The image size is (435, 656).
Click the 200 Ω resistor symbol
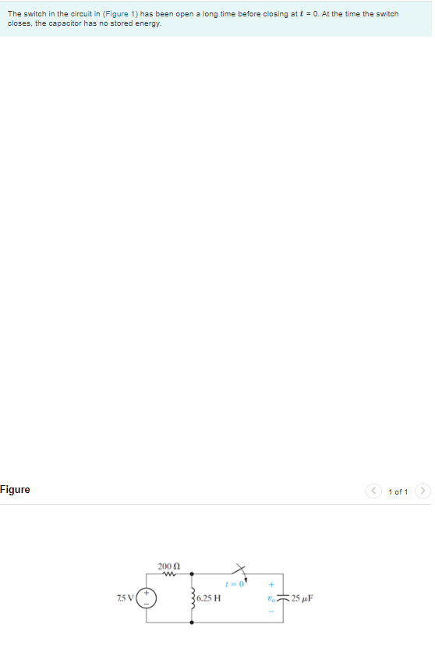(169, 574)
